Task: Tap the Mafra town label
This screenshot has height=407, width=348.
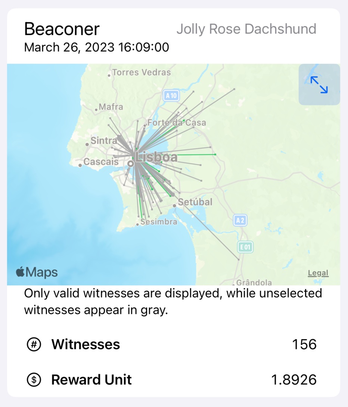Action: [111, 107]
